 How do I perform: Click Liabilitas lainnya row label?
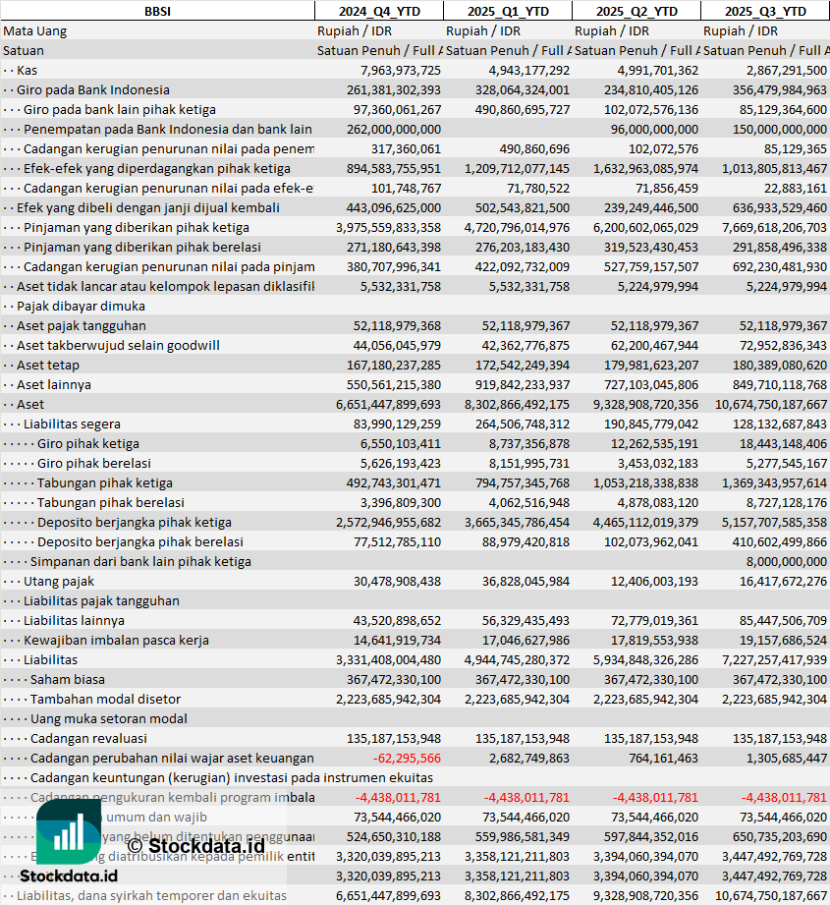click(x=74, y=620)
